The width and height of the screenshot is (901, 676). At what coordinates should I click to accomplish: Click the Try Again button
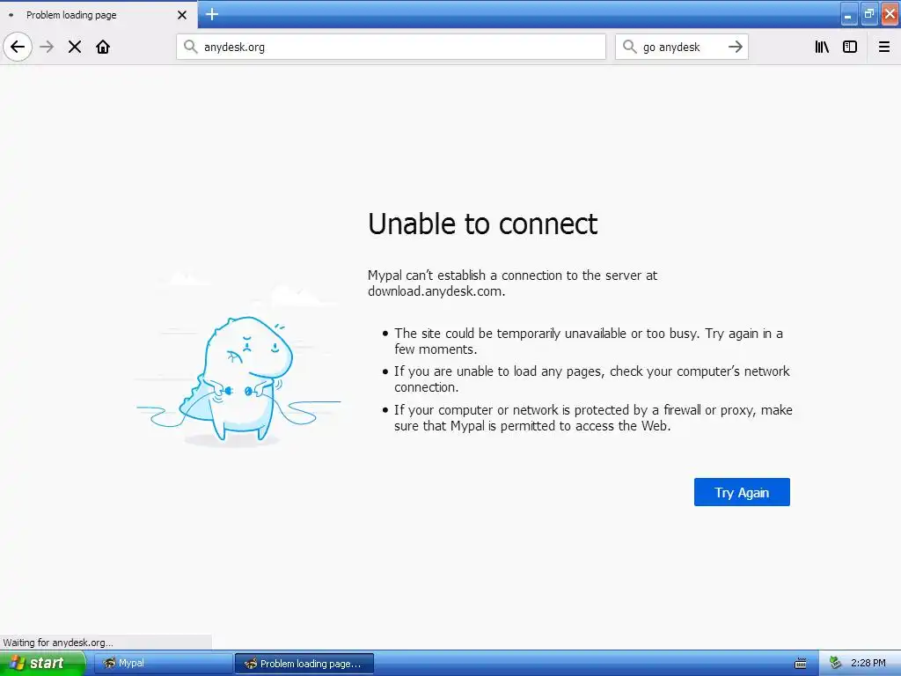pos(742,492)
